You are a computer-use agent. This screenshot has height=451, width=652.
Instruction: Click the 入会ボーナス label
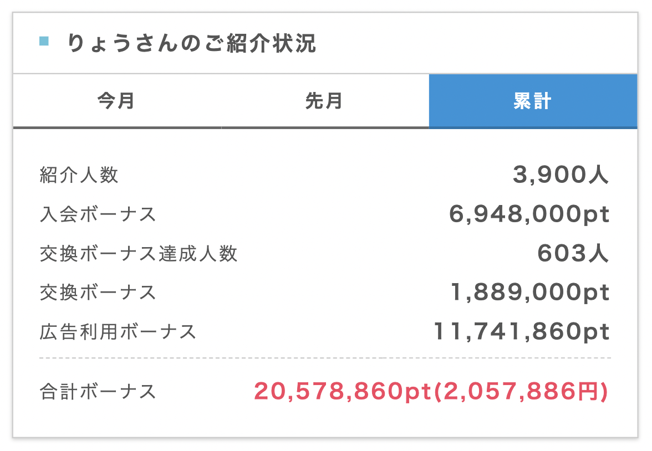click(x=98, y=214)
